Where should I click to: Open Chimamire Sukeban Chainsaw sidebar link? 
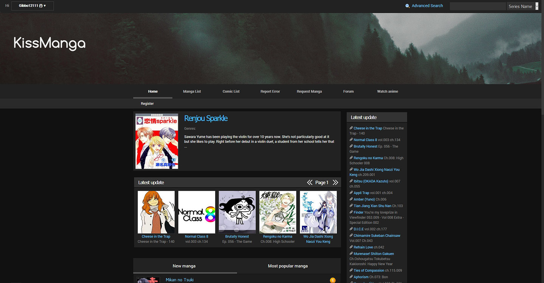(377, 236)
